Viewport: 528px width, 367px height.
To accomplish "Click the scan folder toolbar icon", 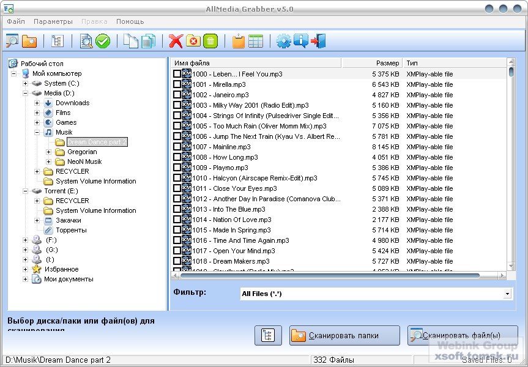I will coord(29,41).
